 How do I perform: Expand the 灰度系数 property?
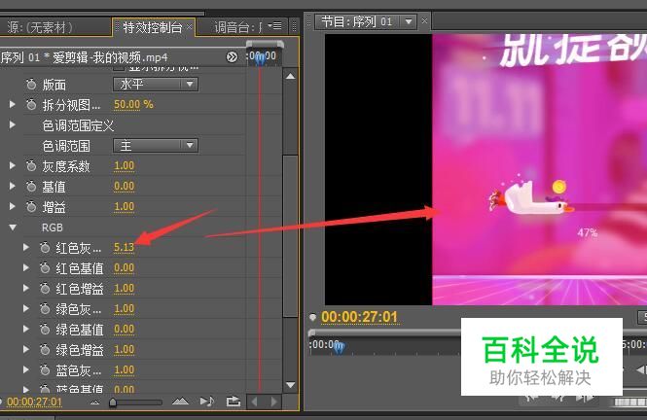pos(13,165)
